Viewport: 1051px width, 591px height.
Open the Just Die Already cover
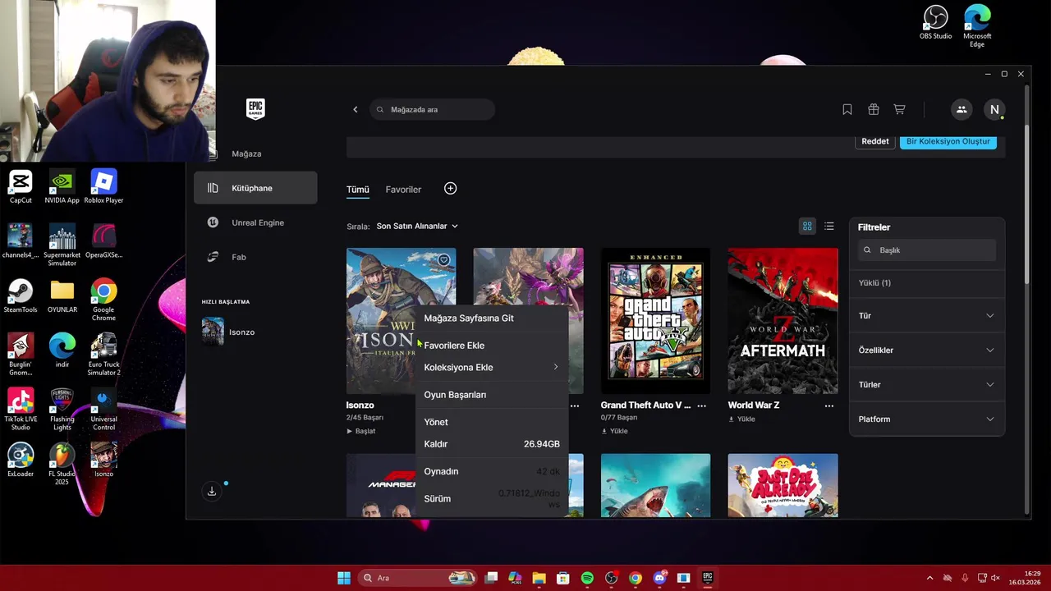pyautogui.click(x=783, y=485)
